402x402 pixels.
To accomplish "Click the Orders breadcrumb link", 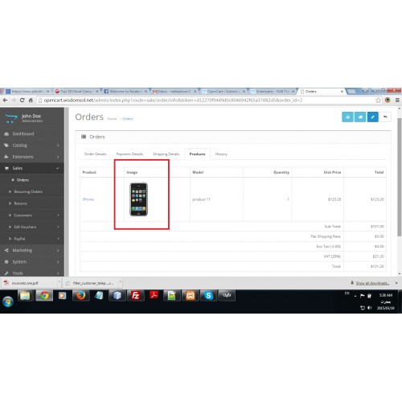I will (127, 119).
